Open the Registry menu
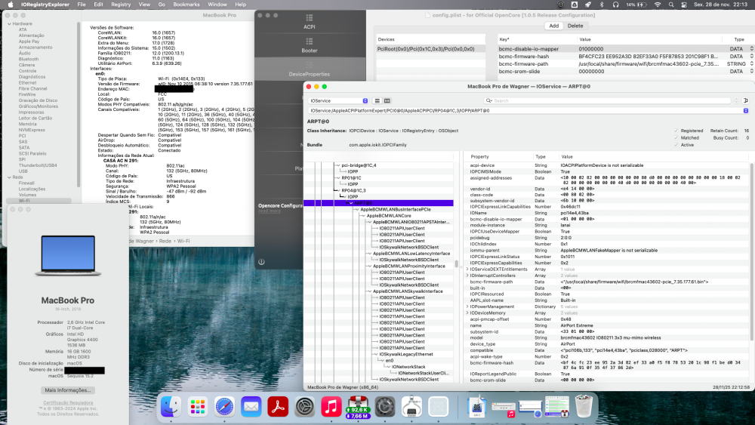 click(121, 5)
